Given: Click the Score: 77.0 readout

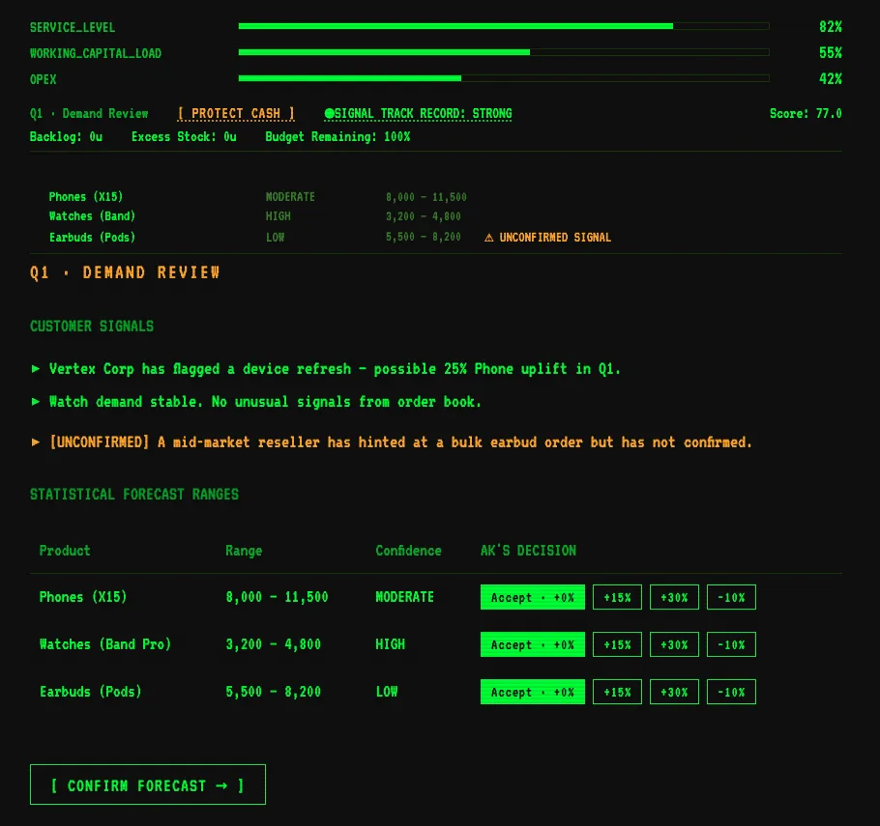Looking at the screenshot, I should (806, 114).
